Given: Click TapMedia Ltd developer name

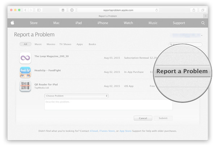Looking at the screenshot, I should click(x=41, y=88).
